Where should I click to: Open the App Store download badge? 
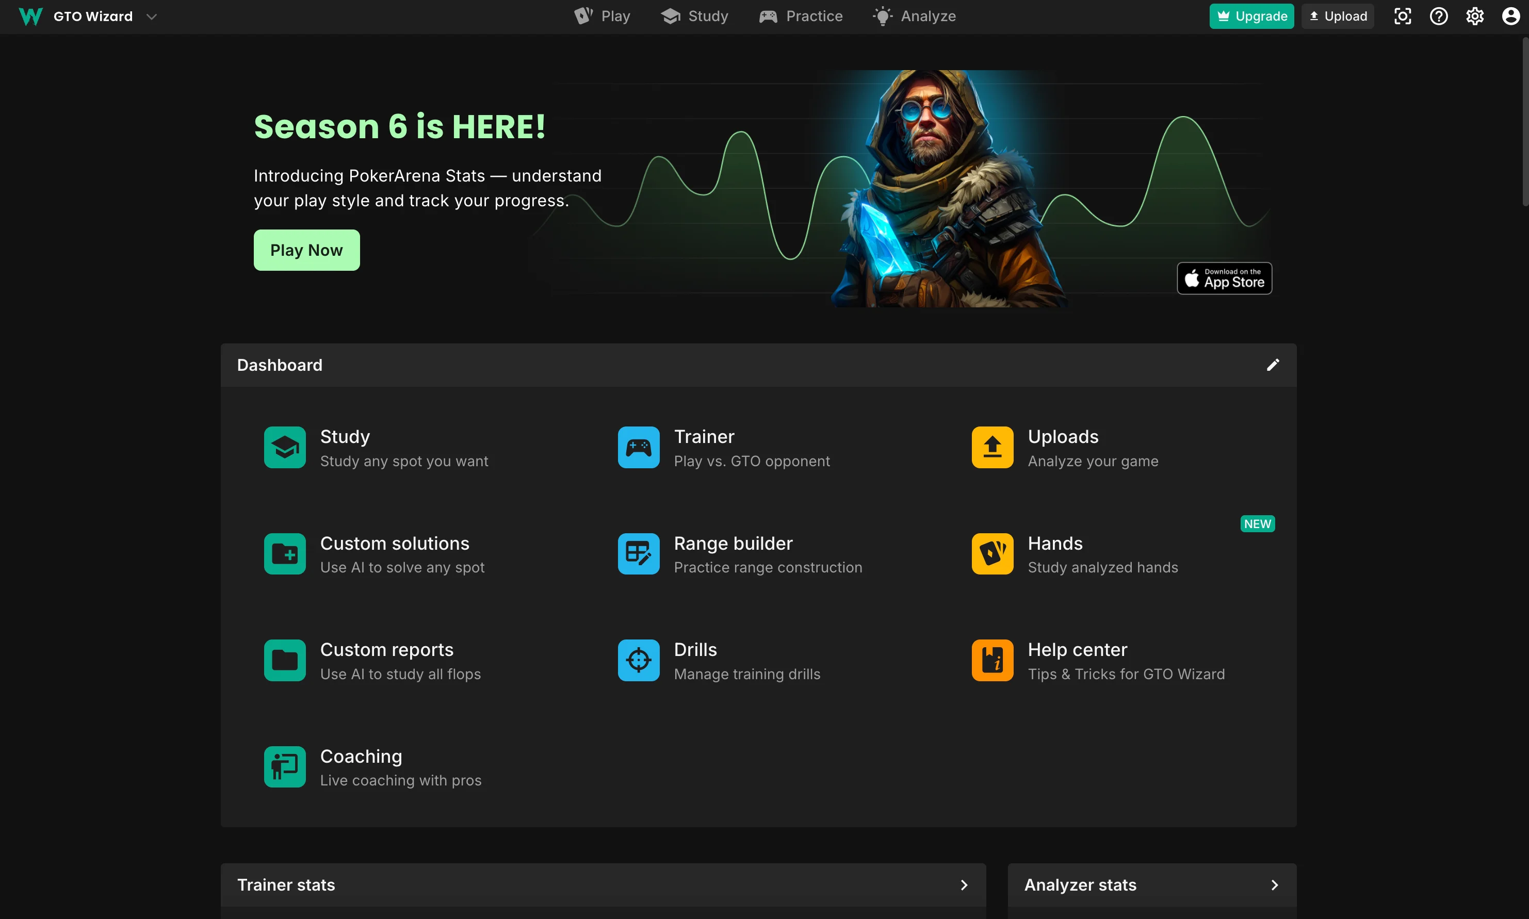(x=1223, y=278)
